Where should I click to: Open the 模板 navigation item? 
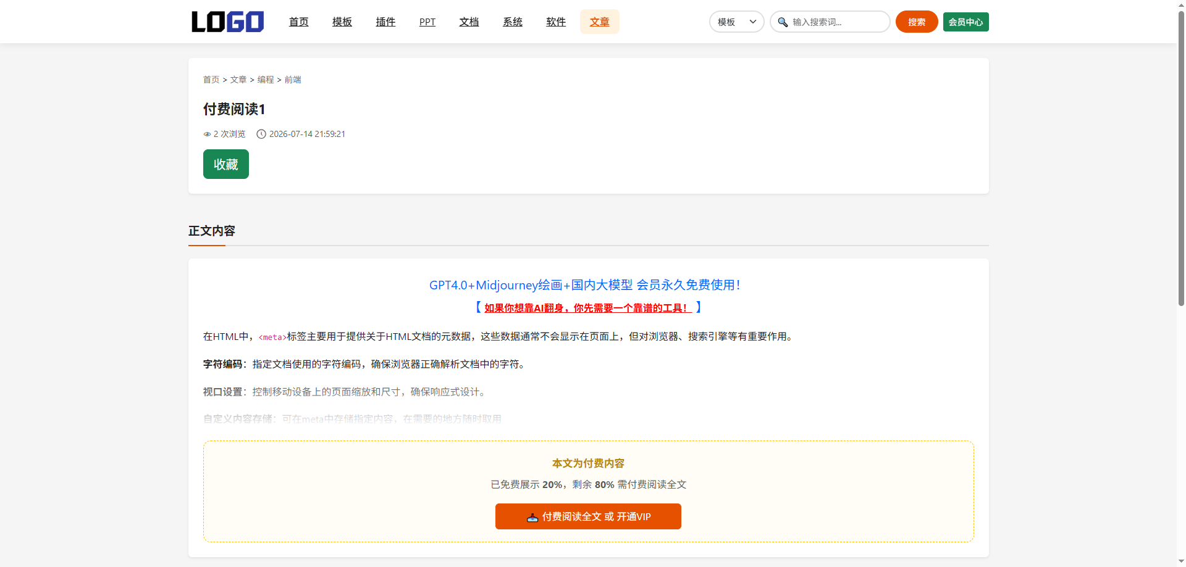(x=342, y=22)
